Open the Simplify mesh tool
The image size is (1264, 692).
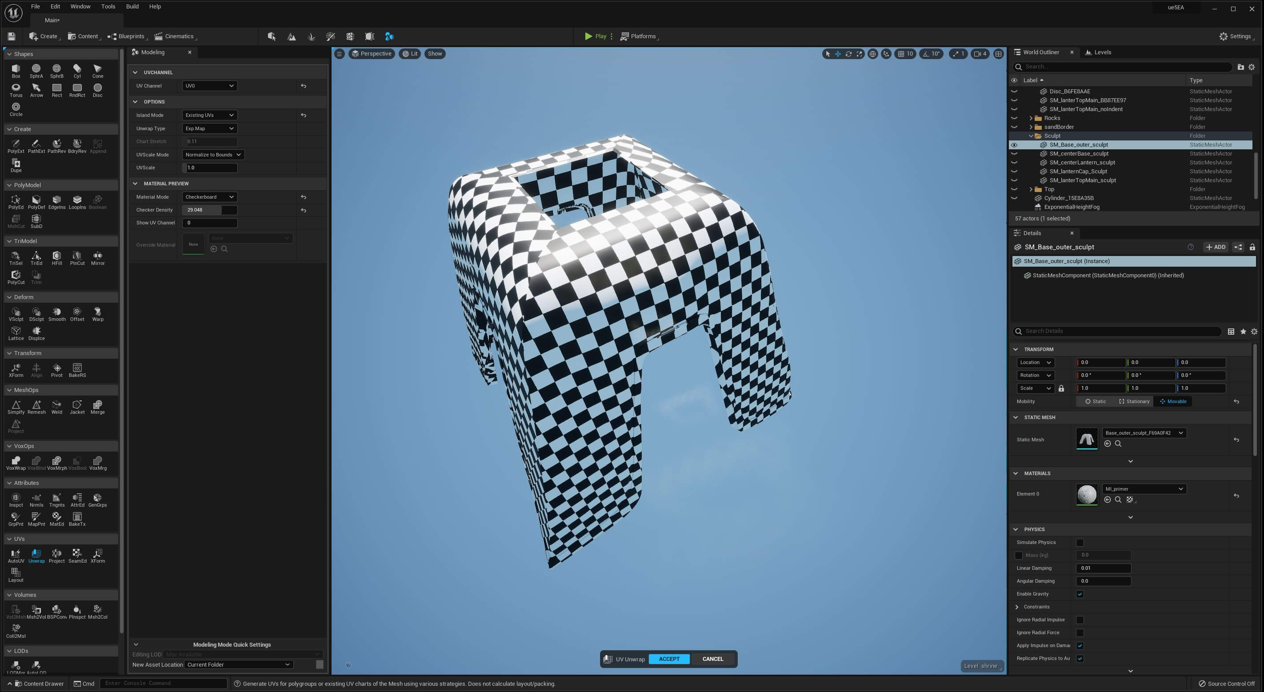click(x=16, y=405)
